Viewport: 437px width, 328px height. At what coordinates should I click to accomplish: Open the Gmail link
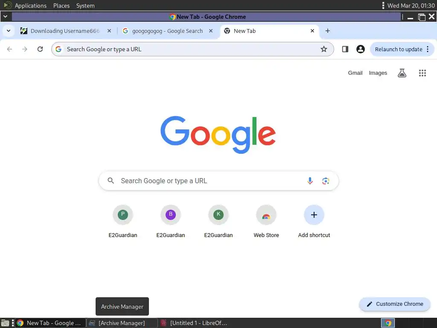tap(355, 73)
